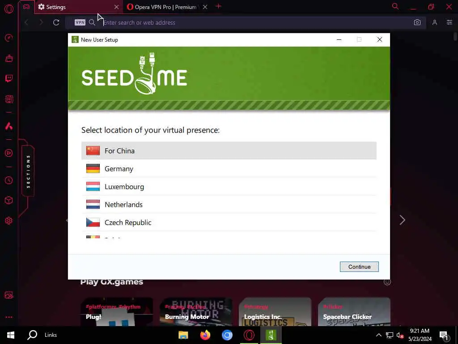The width and height of the screenshot is (458, 344).
Task: Go back to previous page
Action: tap(26, 22)
